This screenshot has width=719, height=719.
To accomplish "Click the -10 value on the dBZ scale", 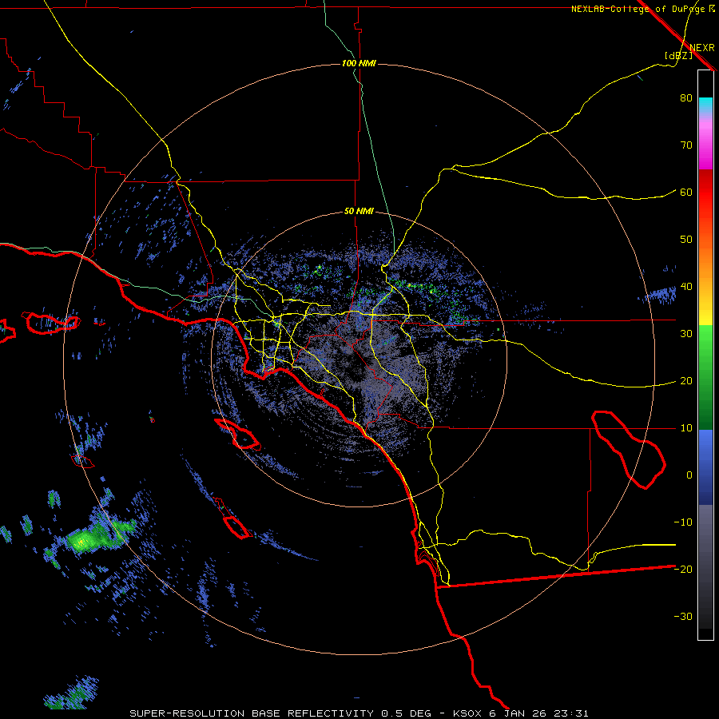I will coord(683,522).
